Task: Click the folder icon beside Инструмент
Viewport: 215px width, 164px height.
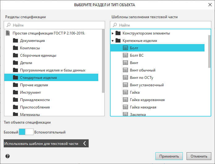Action: tap(15, 92)
